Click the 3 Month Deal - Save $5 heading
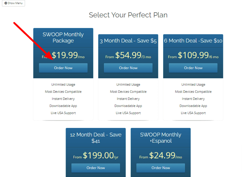The image size is (242, 177). coord(128,41)
